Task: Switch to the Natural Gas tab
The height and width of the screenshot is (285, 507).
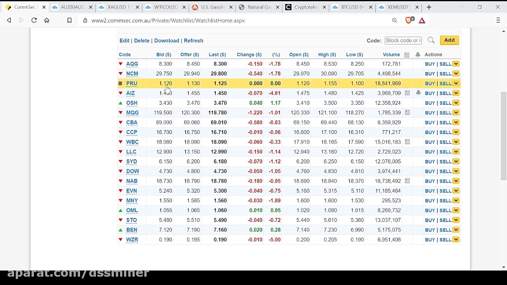Action: click(259, 7)
